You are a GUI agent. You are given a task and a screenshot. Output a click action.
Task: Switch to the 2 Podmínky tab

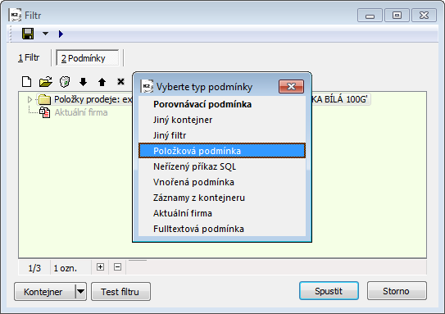pyautogui.click(x=87, y=58)
